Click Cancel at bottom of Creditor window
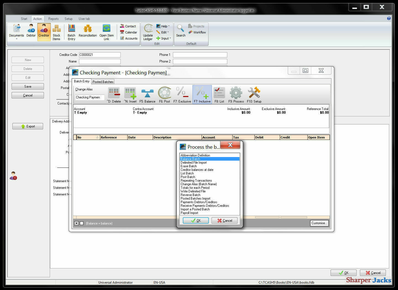 point(373,273)
